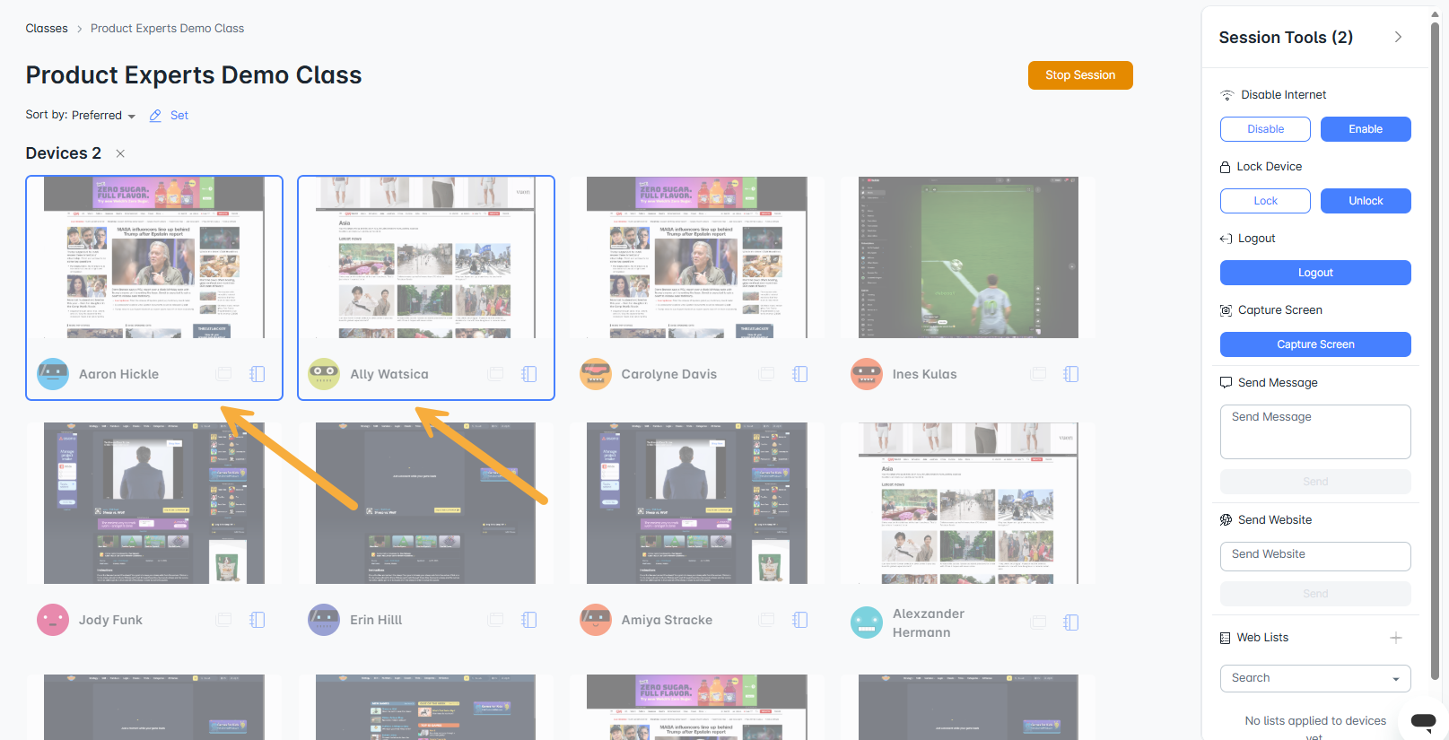The width and height of the screenshot is (1449, 740).
Task: Select Erin Hilll's screen thumbnail
Action: point(426,503)
